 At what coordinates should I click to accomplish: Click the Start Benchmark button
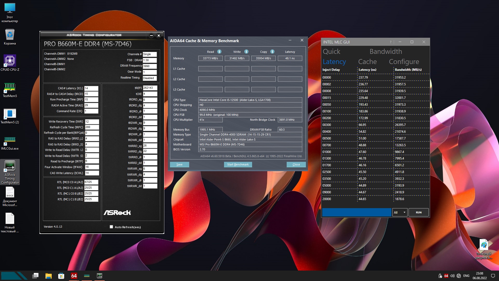tap(238, 164)
